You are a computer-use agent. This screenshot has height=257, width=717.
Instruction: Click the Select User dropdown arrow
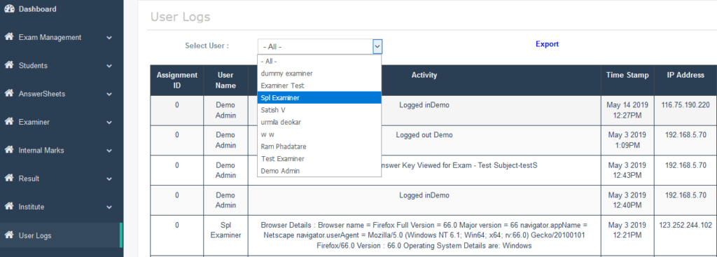(x=377, y=46)
